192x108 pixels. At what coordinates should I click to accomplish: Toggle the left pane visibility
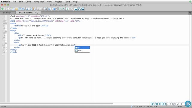click(60, 9)
